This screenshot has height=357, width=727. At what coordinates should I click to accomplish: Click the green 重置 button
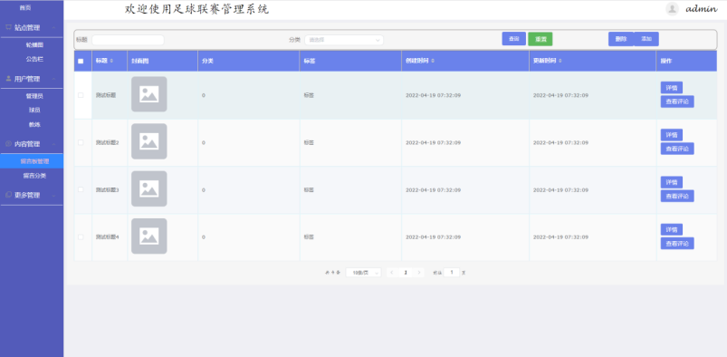(x=540, y=39)
